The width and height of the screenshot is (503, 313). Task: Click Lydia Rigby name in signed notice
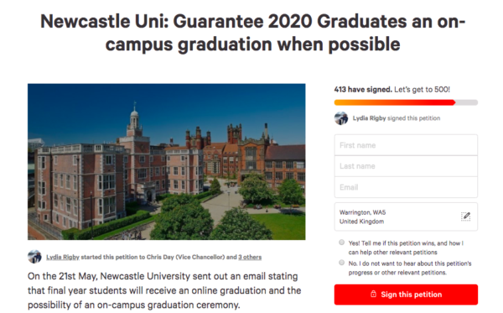point(369,118)
